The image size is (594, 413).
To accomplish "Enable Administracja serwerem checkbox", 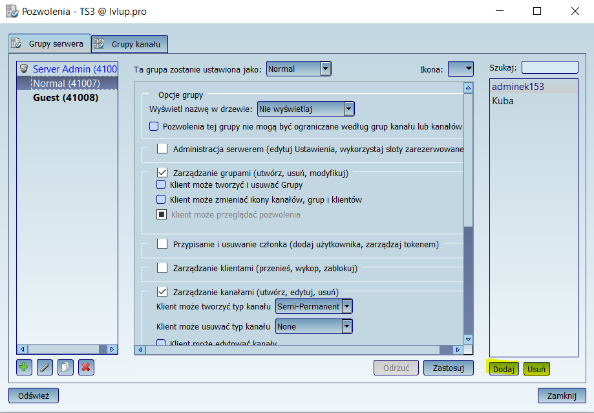I will (x=162, y=149).
